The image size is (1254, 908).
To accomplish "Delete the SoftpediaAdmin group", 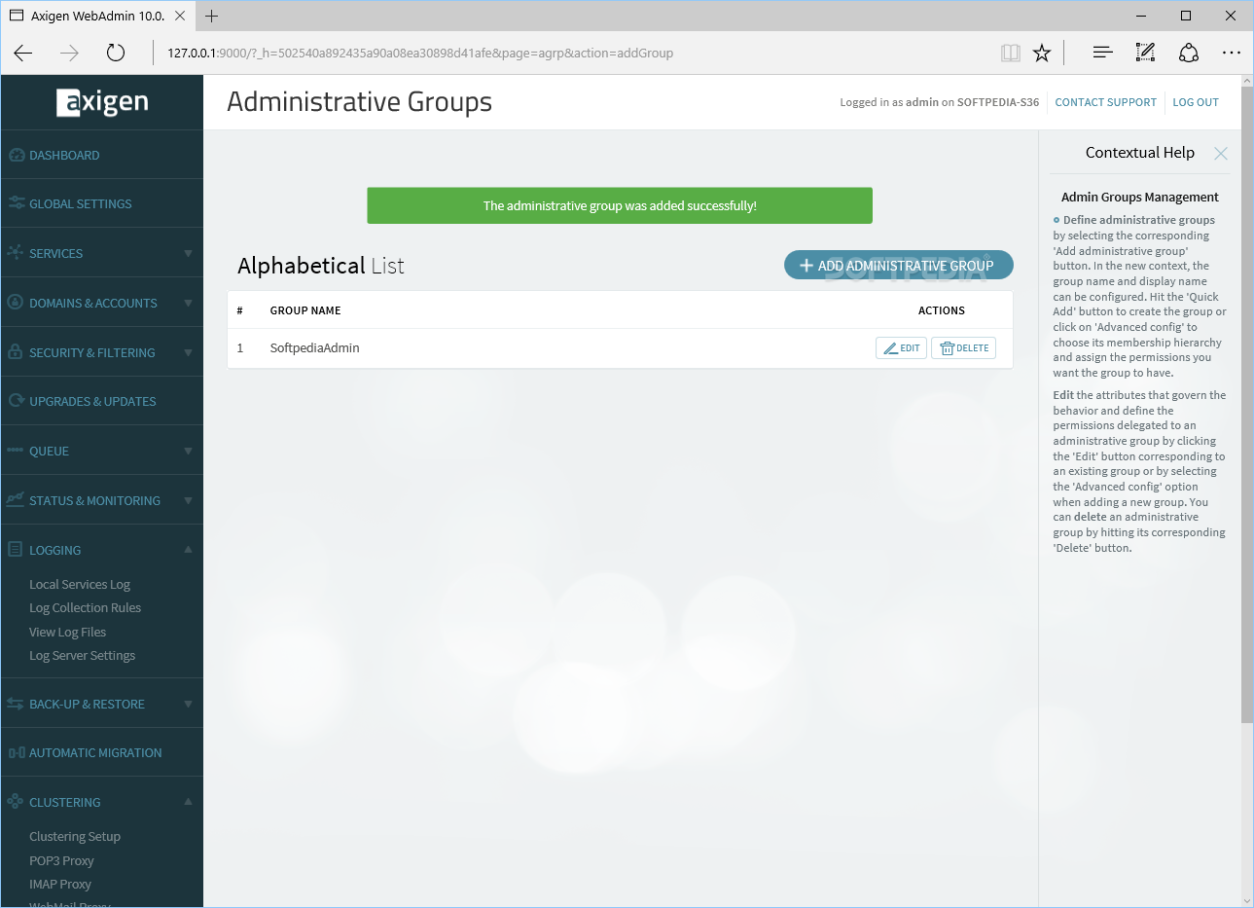I will (963, 347).
